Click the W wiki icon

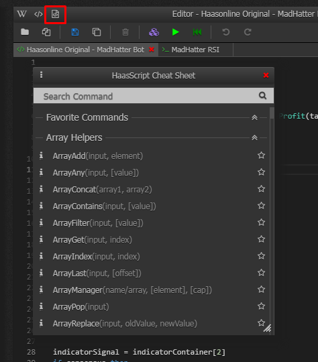point(21,14)
